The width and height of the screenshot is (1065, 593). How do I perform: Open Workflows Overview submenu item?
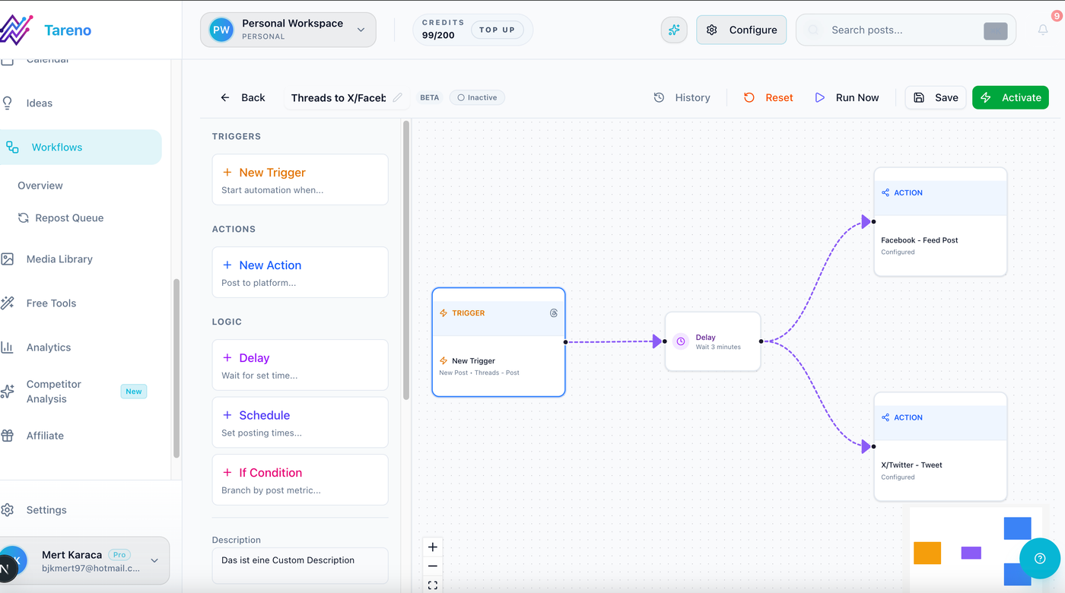coord(40,186)
